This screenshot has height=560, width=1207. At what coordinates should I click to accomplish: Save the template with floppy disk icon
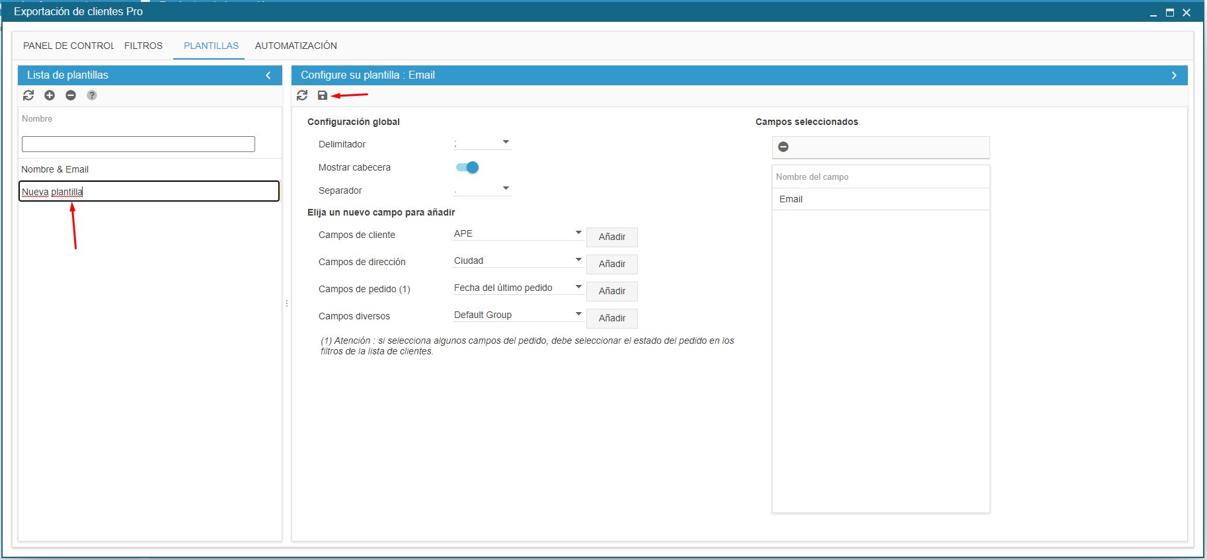click(x=323, y=95)
